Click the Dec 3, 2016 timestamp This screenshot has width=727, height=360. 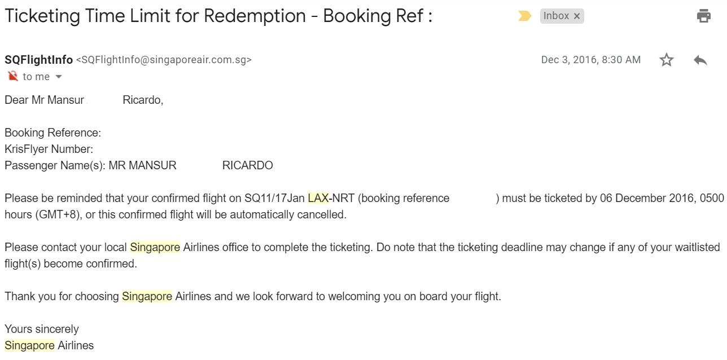click(x=591, y=60)
